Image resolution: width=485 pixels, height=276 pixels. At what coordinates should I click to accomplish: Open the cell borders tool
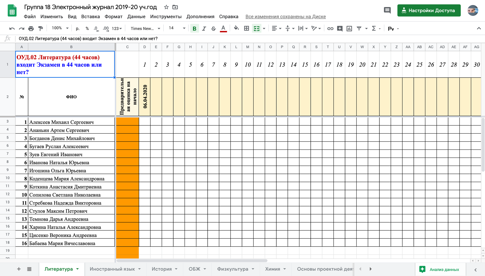point(246,29)
